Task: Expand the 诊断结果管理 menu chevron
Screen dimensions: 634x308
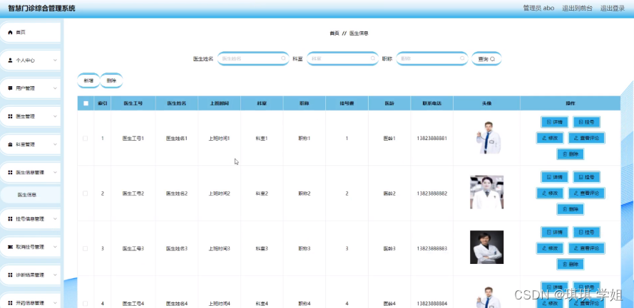Action: (55, 275)
